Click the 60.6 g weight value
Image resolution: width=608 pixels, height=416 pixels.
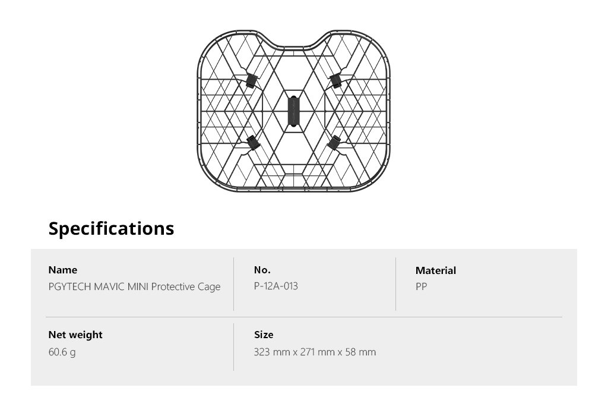(x=62, y=352)
